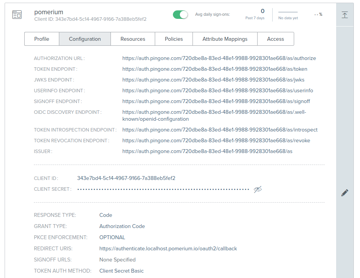Open the Access tab
This screenshot has width=360, height=278.
point(276,39)
